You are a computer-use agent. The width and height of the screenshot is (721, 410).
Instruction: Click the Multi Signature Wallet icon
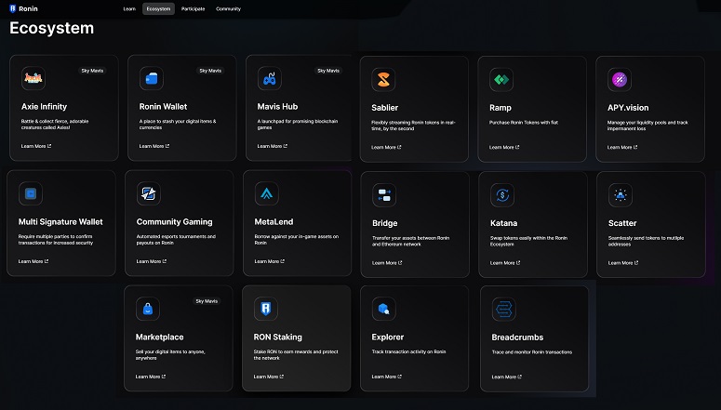[x=31, y=193]
